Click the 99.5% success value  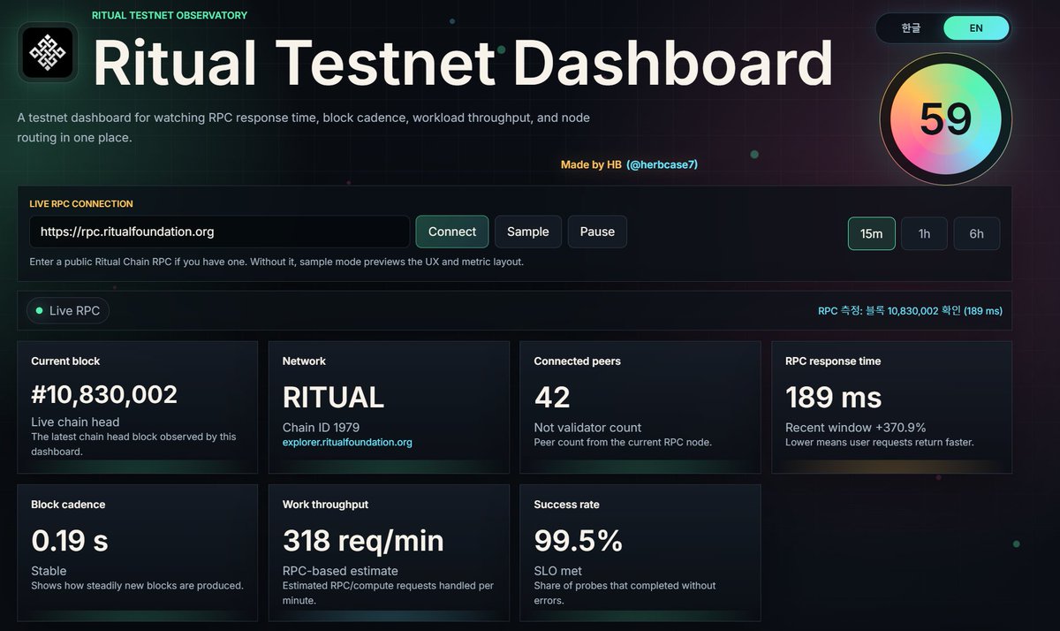coord(579,540)
